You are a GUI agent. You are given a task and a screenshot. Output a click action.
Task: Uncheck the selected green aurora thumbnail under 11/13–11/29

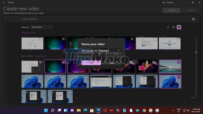point(63,62)
